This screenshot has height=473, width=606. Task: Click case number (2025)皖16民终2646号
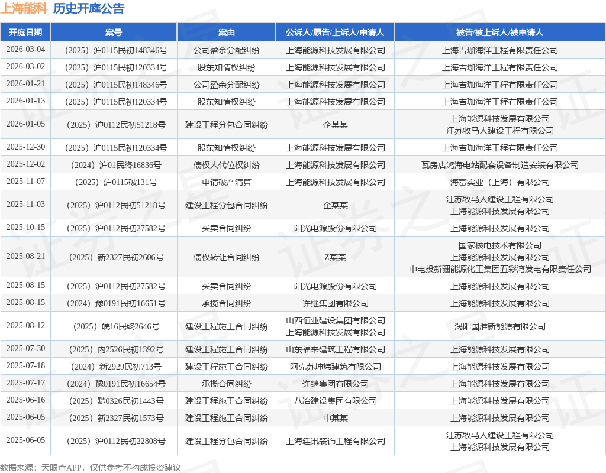tap(115, 326)
